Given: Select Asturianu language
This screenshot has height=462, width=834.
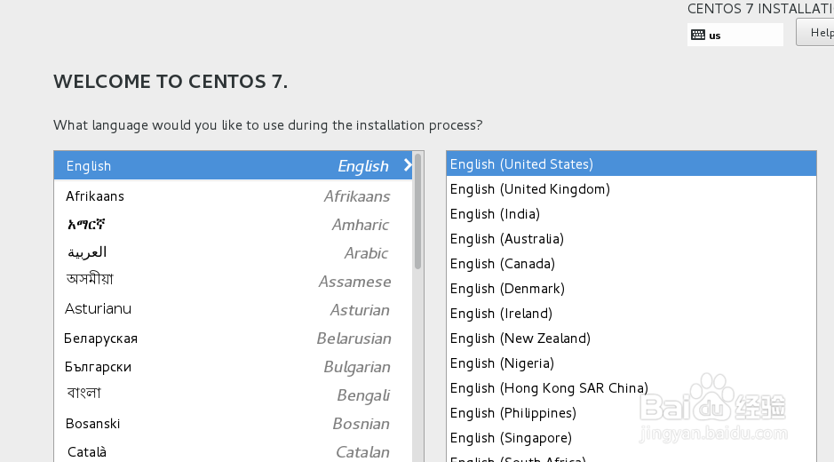Looking at the screenshot, I should pyautogui.click(x=233, y=310).
